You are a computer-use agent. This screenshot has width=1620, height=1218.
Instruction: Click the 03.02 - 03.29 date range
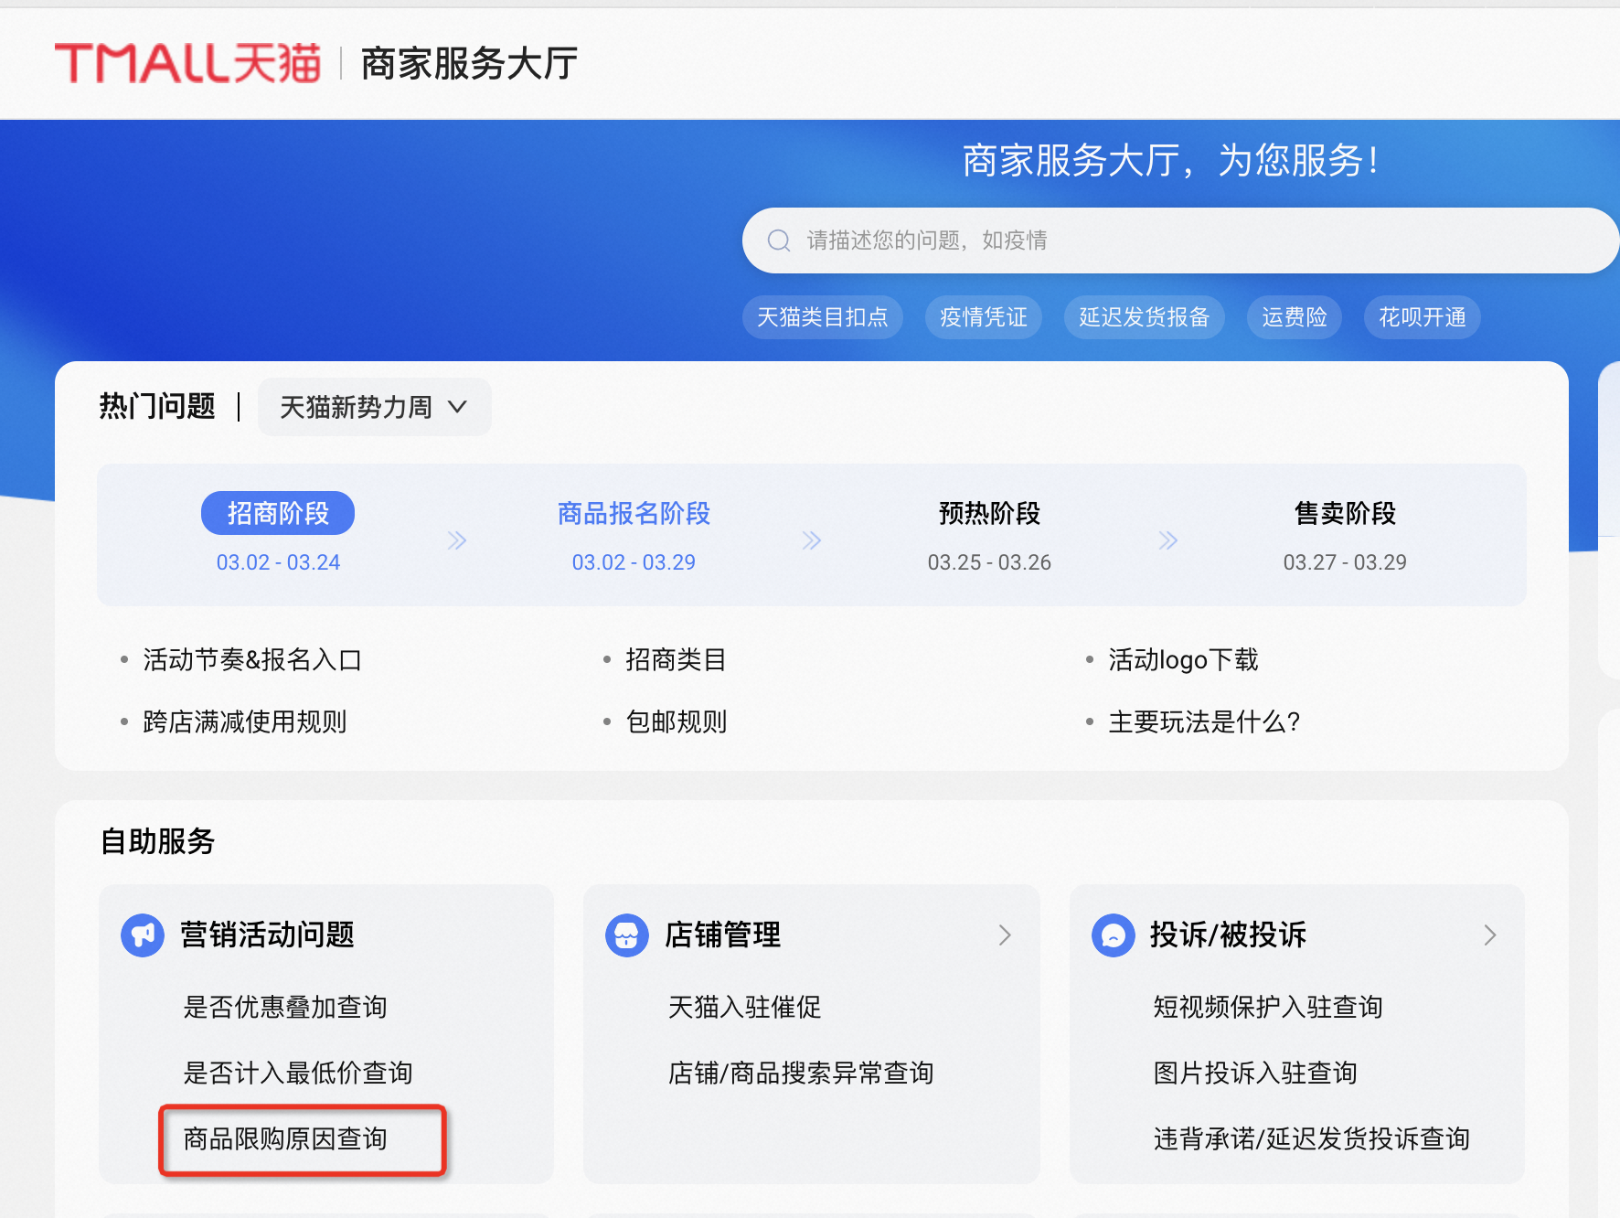634,562
